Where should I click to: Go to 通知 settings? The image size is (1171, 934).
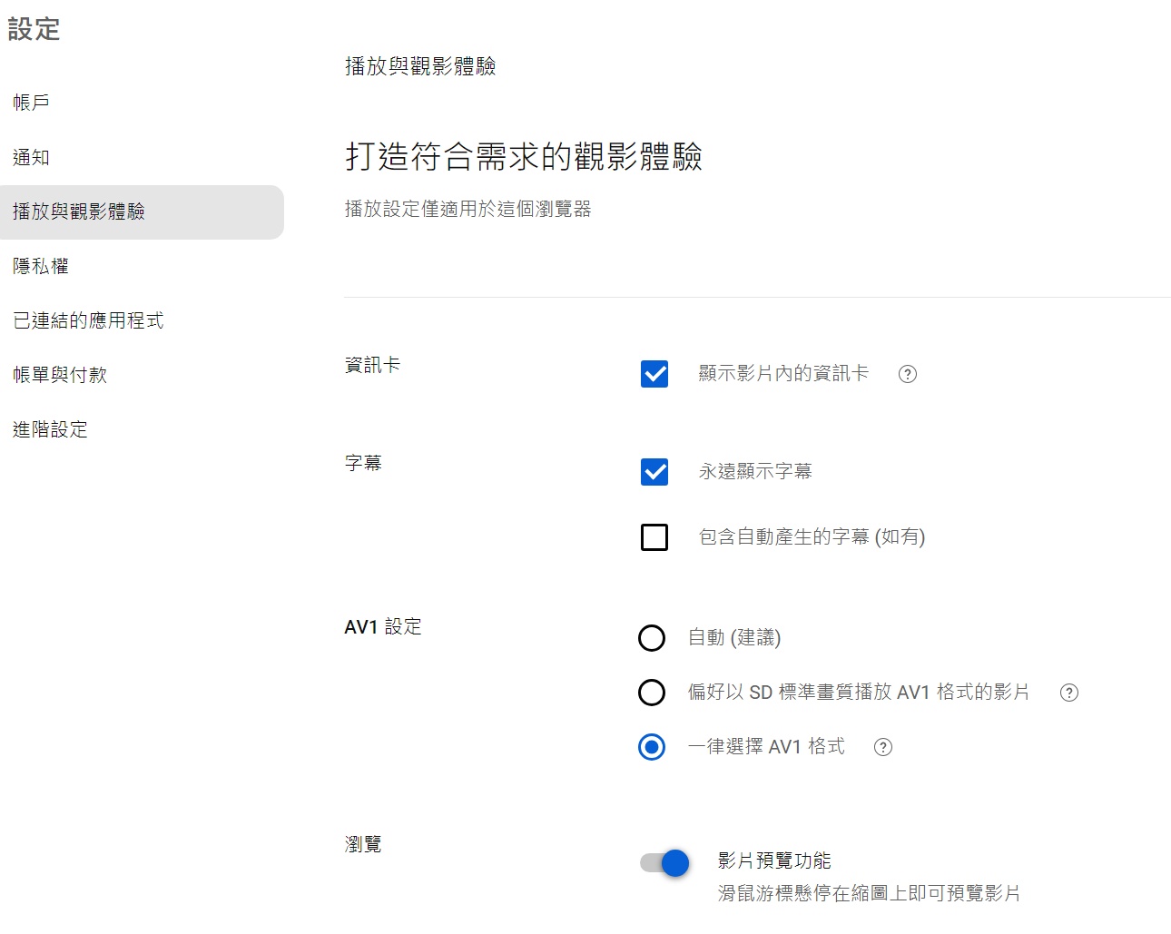tap(32, 157)
